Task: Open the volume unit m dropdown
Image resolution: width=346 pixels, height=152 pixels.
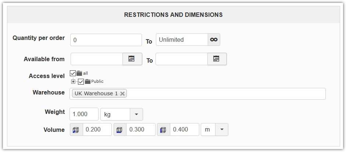Action: point(221,130)
